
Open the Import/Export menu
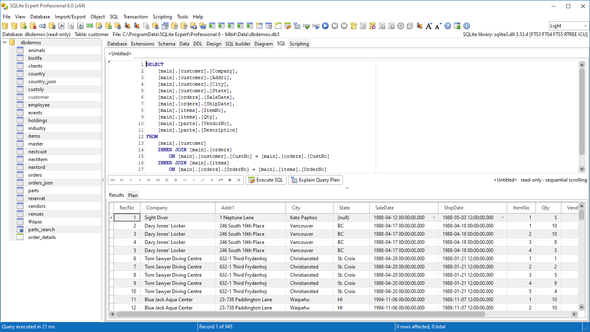pyautogui.click(x=70, y=17)
